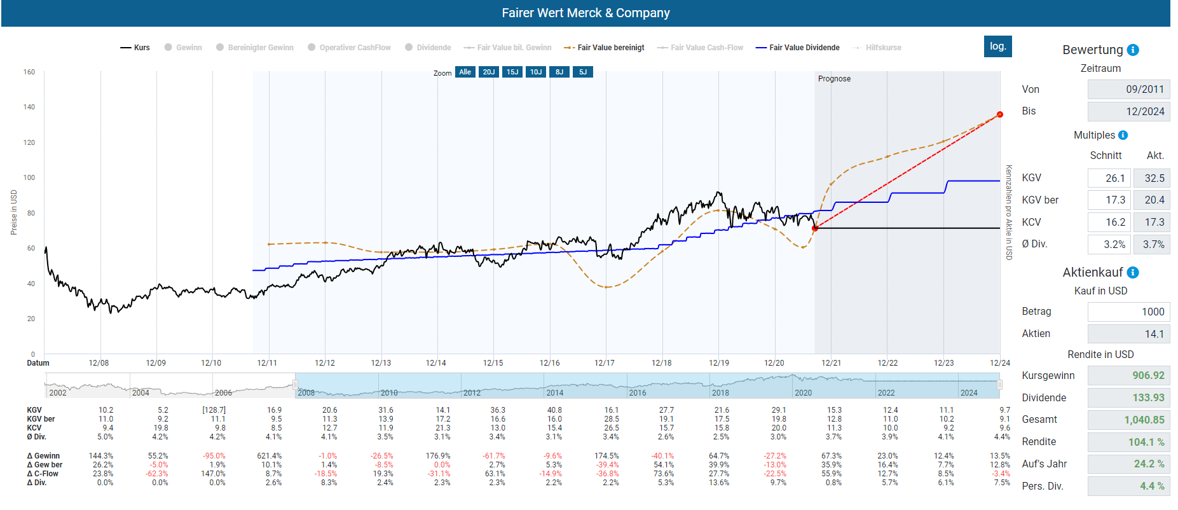Click the info icon beside Multiples
The image size is (1178, 510).
1123,135
